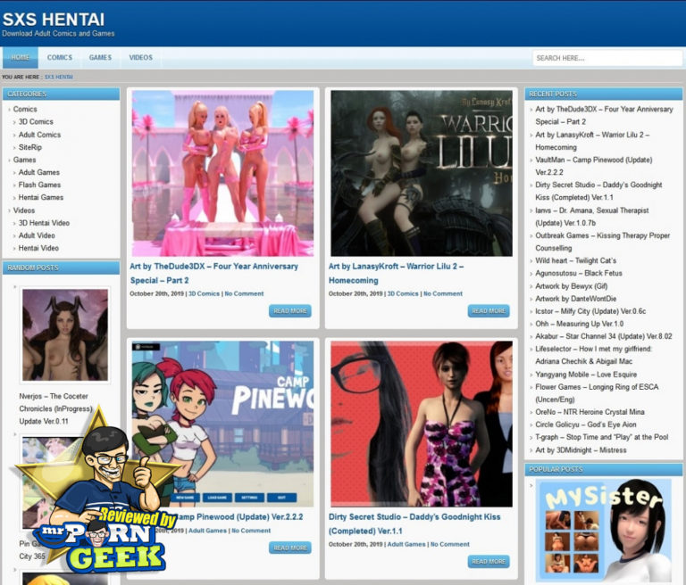Open the Games navigation tab
This screenshot has height=585, width=686.
coord(100,58)
